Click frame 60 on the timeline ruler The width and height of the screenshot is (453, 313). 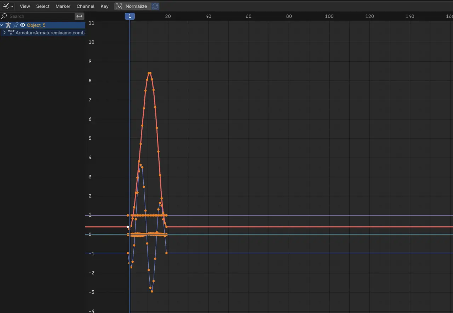(249, 16)
